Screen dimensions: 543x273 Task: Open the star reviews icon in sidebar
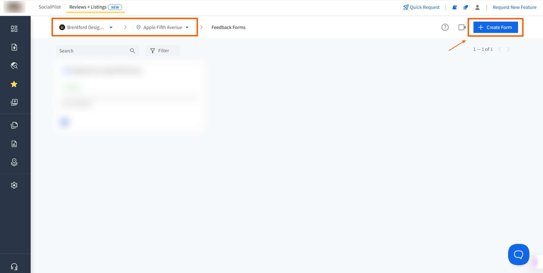click(14, 84)
